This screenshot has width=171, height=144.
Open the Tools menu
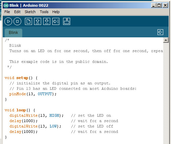[x=44, y=12]
